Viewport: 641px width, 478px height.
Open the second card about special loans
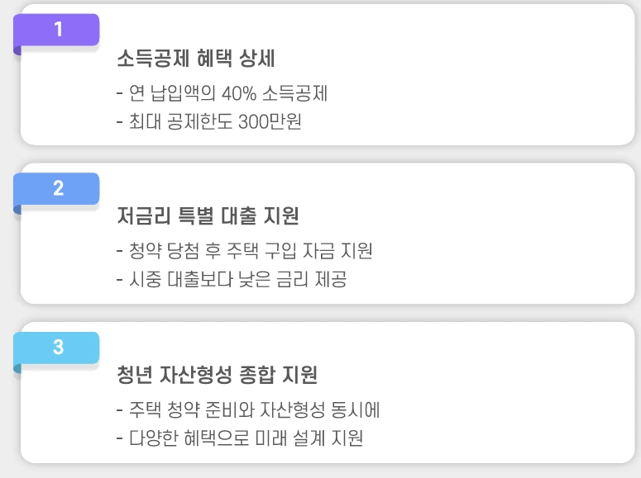[x=328, y=234]
